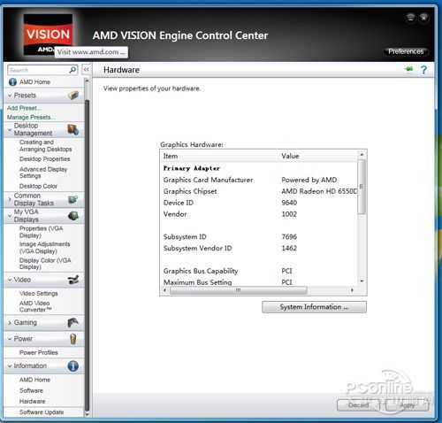Click the Power battery icon
This screenshot has width=442, height=423.
[x=73, y=339]
